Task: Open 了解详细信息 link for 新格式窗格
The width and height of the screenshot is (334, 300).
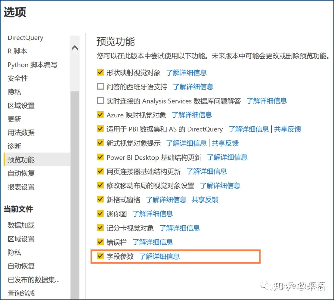Action: (166, 200)
